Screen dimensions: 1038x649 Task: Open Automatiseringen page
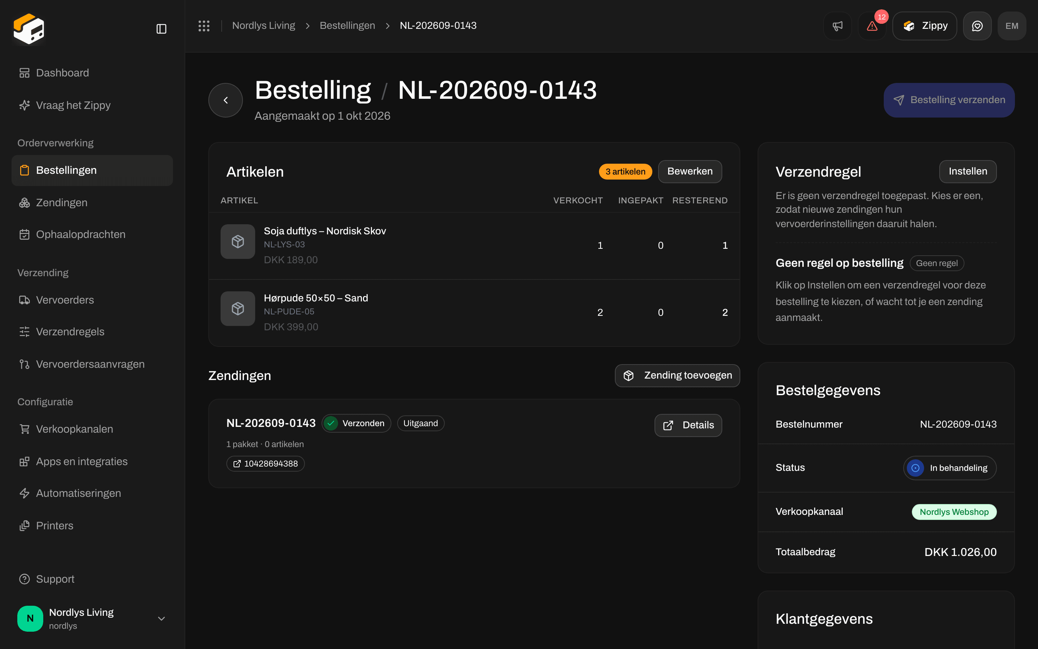tap(92, 493)
